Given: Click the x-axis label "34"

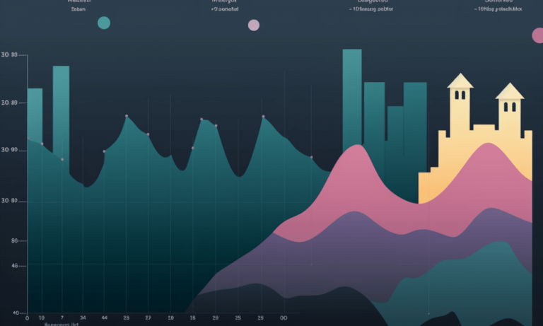Looking at the screenshot, I should click(83, 318).
